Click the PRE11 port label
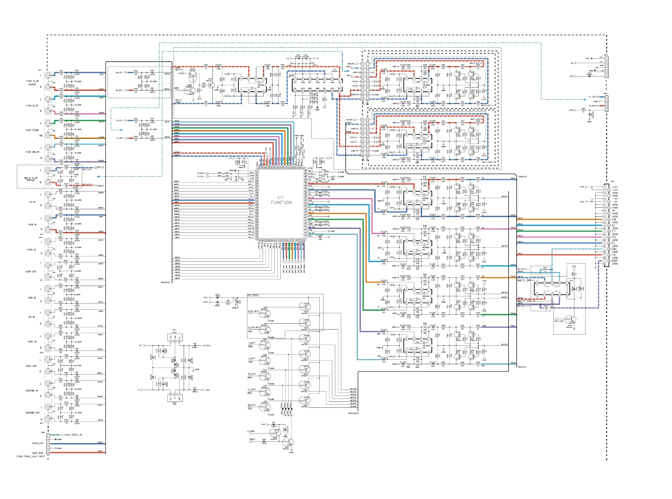 100,186
